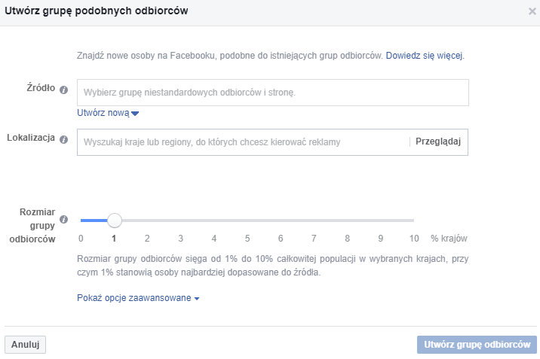Image resolution: width=540 pixels, height=359 pixels.
Task: Click the info icon next to Lokalizacja
Action: (63, 139)
